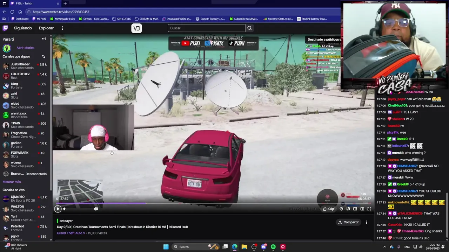449x252 pixels.
Task: Enter fullscreen in video player
Action: (369, 209)
